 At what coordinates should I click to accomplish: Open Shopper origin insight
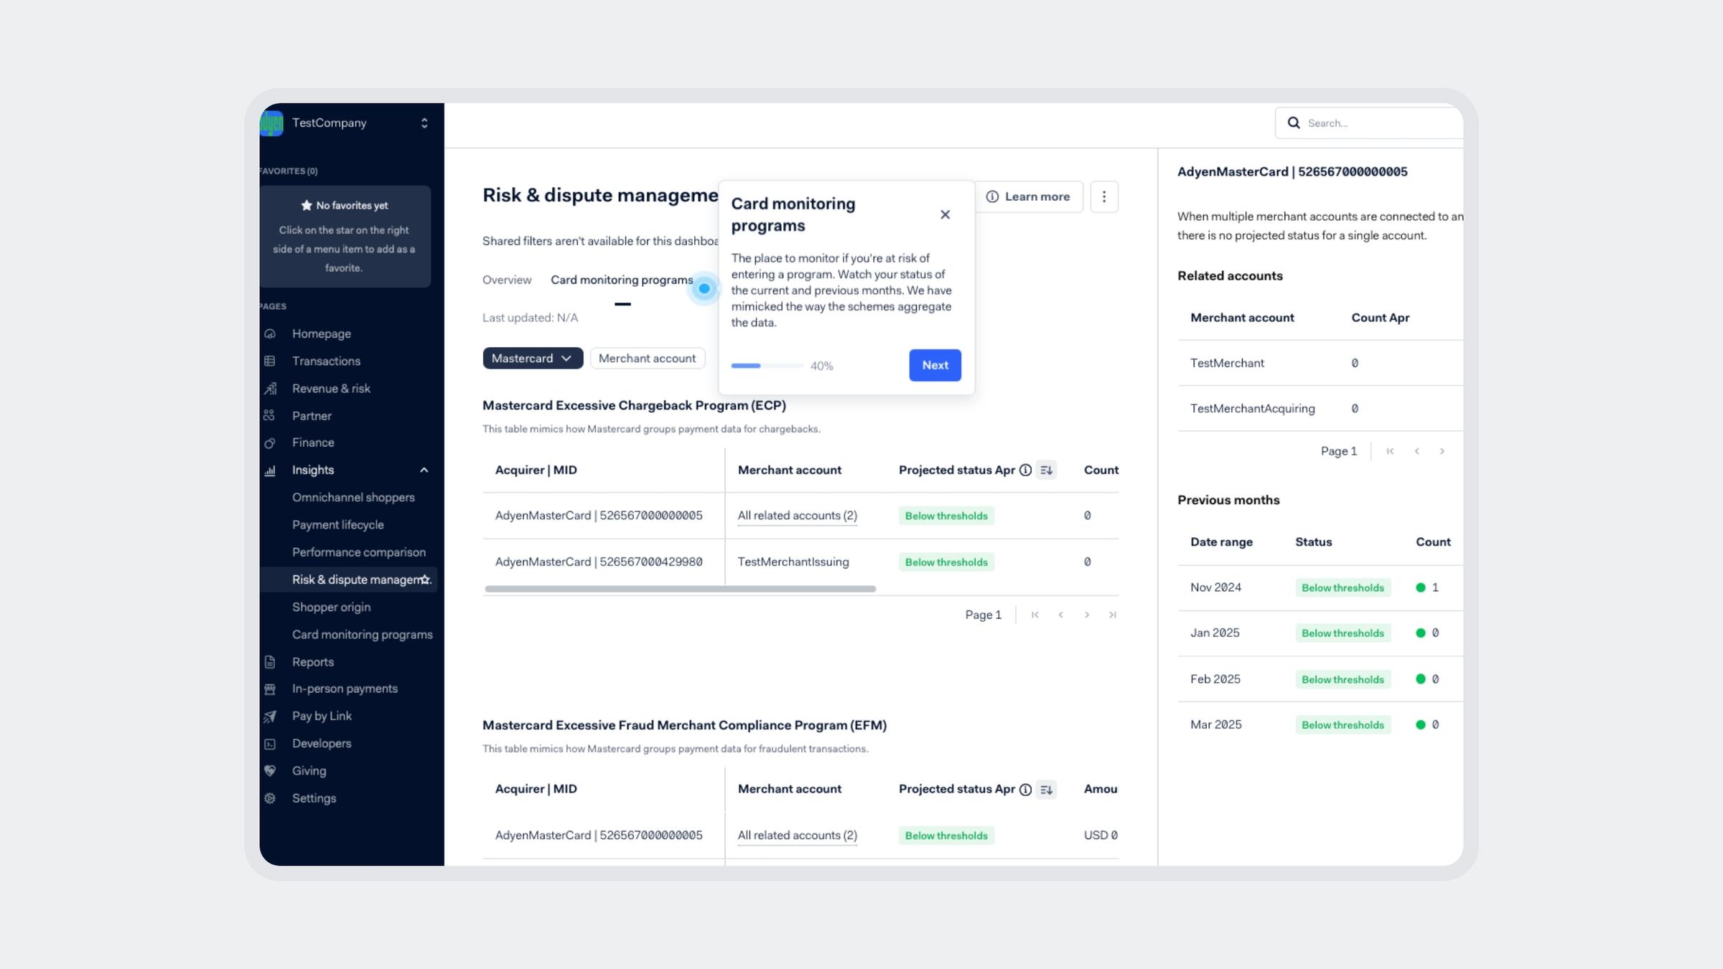[x=331, y=607]
